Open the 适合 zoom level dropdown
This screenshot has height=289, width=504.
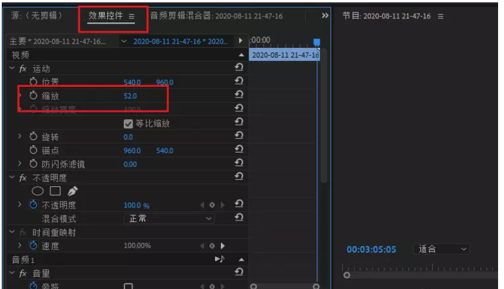[x=442, y=249]
